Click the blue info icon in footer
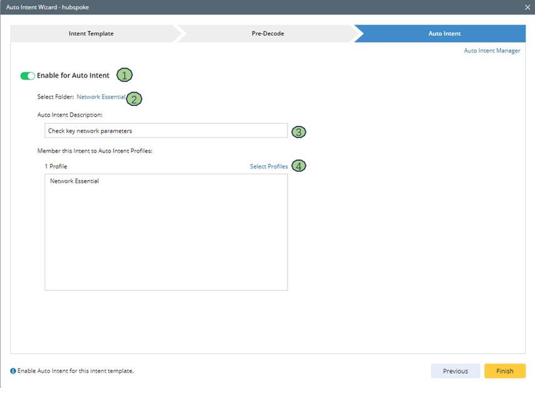The image size is (535, 395). pos(13,371)
